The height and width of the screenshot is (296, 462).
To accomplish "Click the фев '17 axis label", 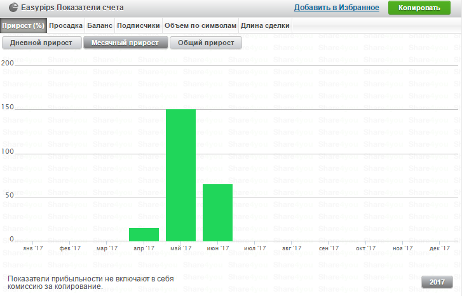I will (x=70, y=248).
